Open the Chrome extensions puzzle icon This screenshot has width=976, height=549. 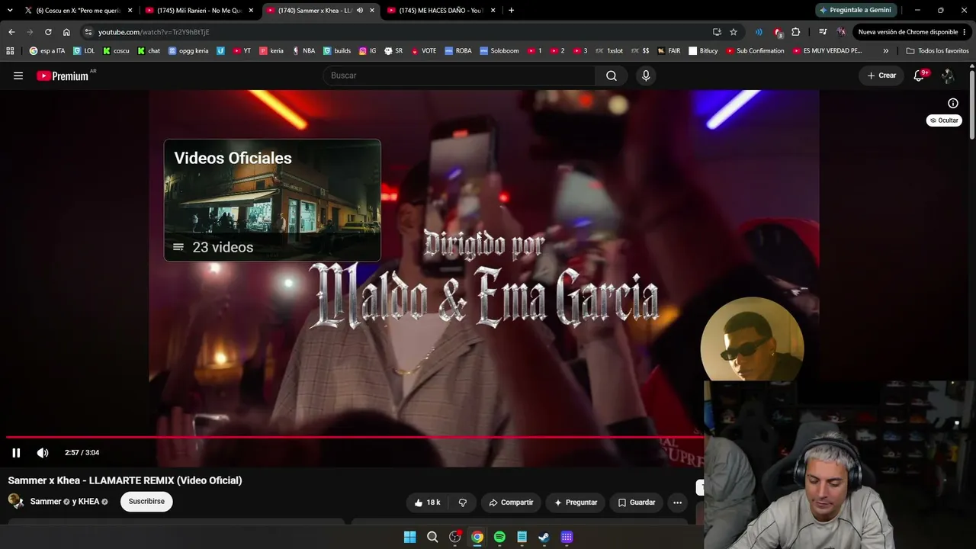click(x=796, y=32)
